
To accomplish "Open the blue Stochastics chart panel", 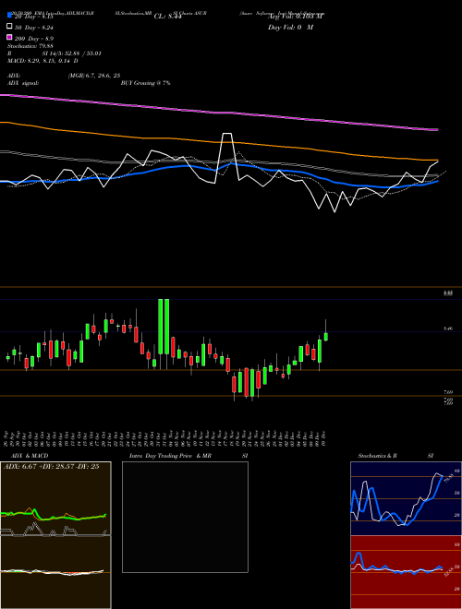I will tap(406, 498).
